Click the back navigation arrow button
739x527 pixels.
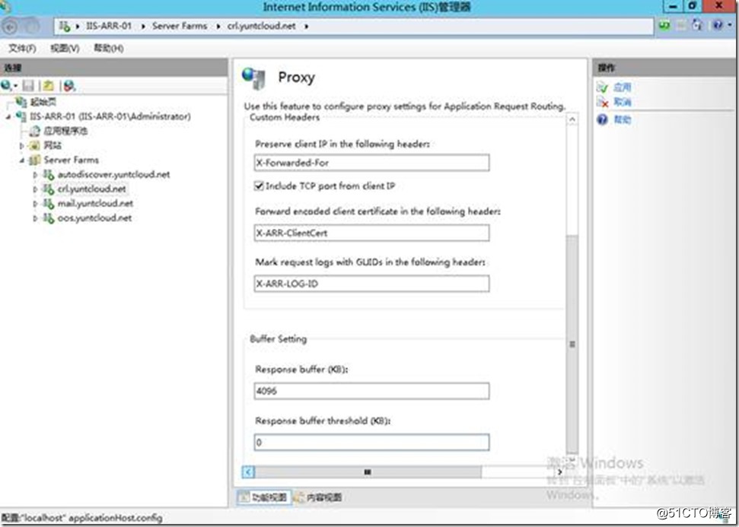tap(11, 27)
